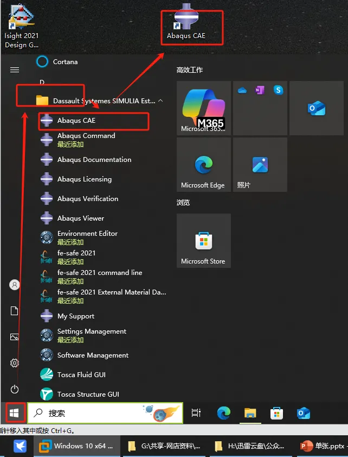
Task: Click the 浏览 group heading
Action: [183, 203]
